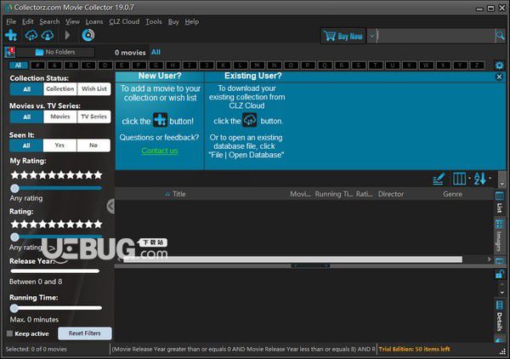Collapse the filter panel arrow

[110, 206]
